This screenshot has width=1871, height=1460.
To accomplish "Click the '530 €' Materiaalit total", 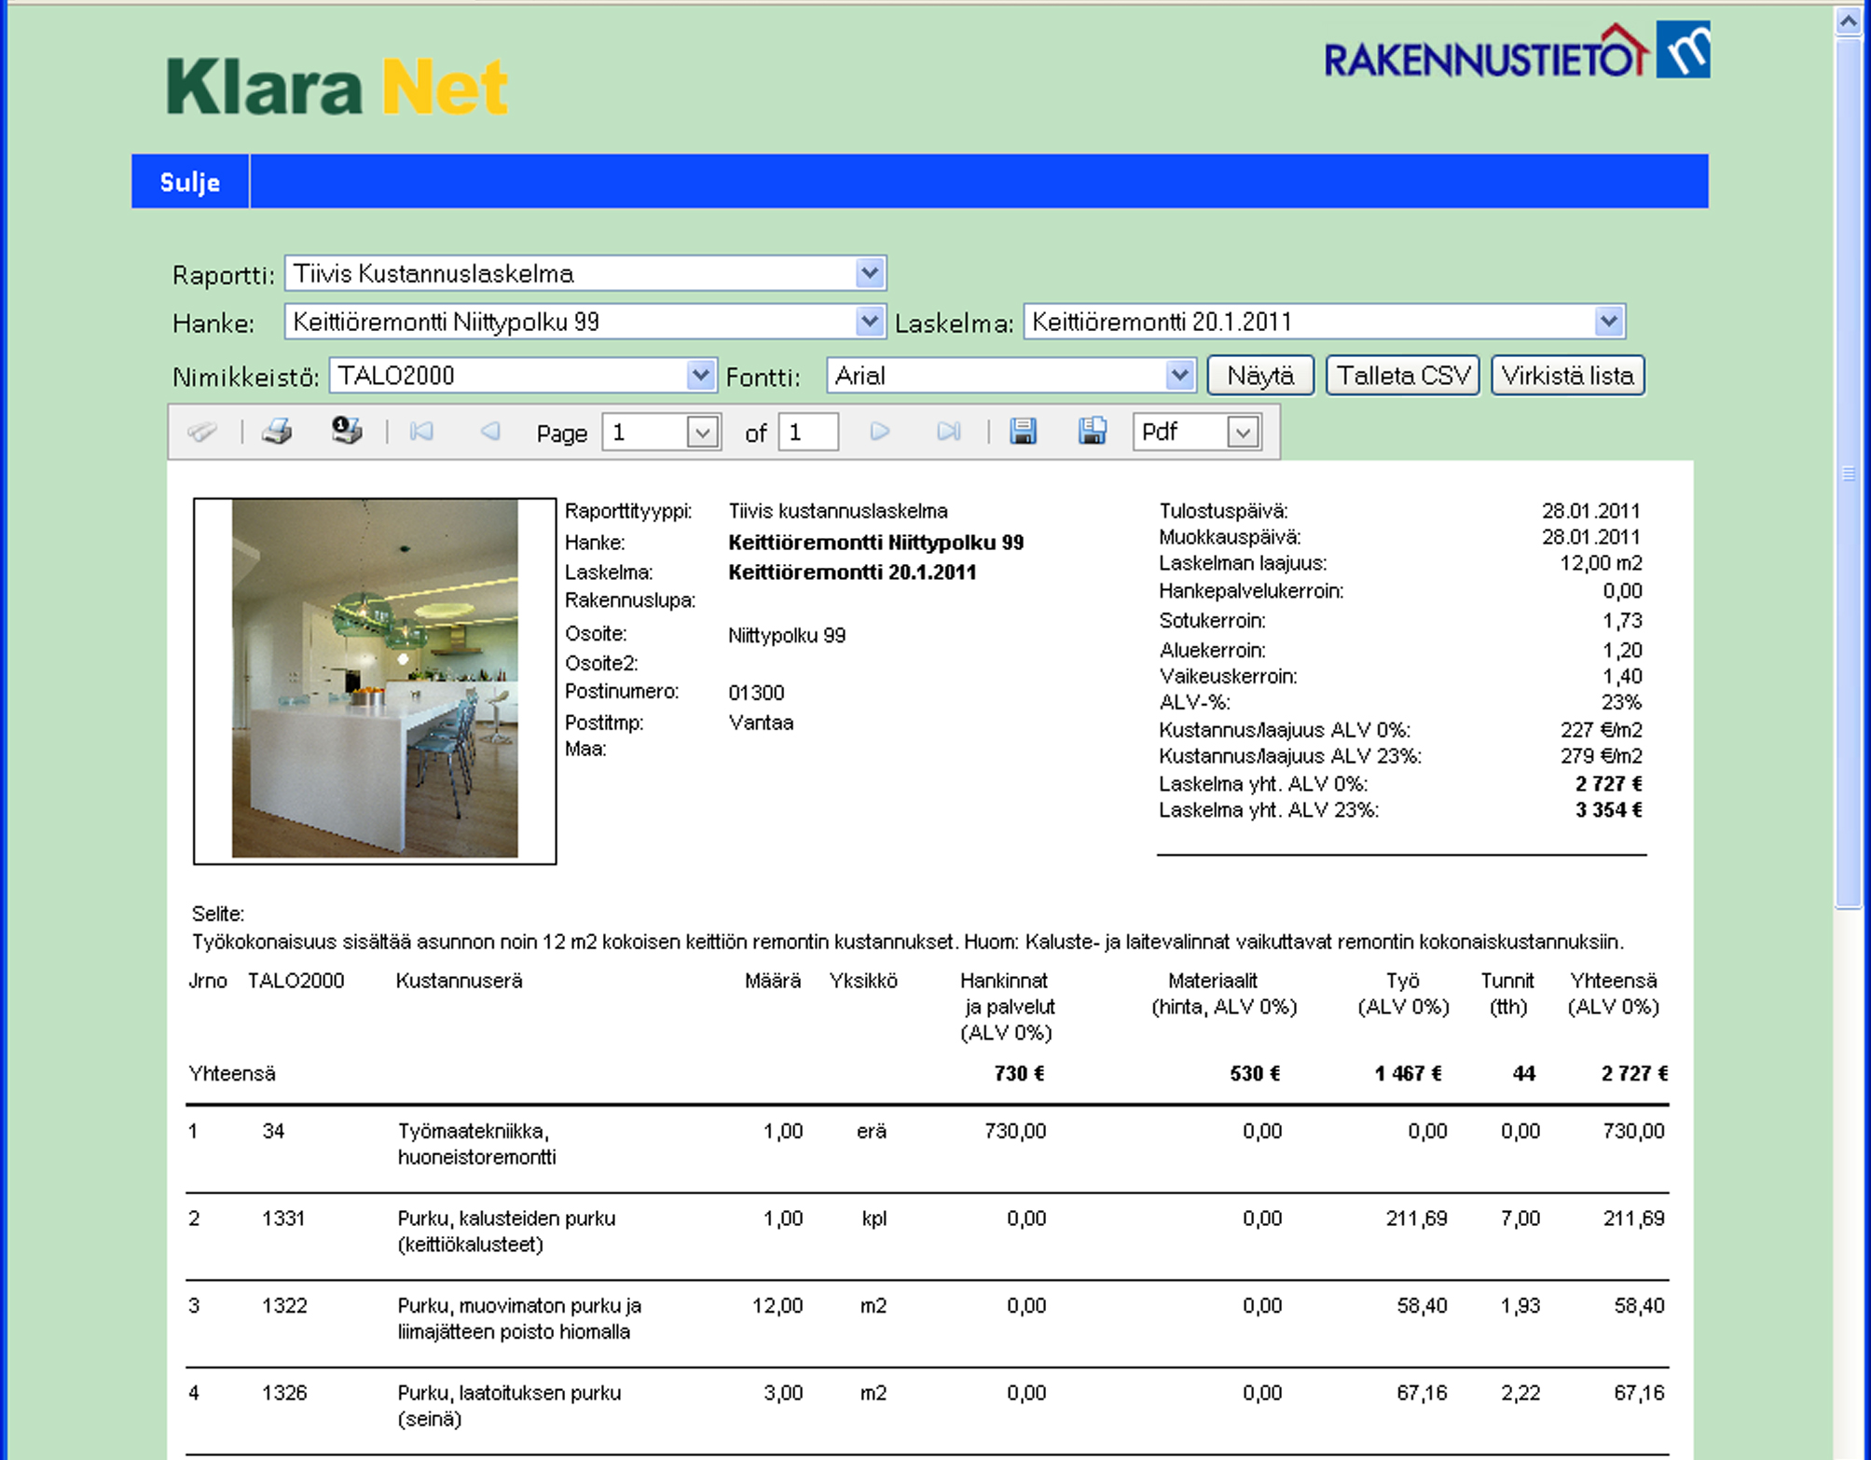I will [x=1255, y=1074].
